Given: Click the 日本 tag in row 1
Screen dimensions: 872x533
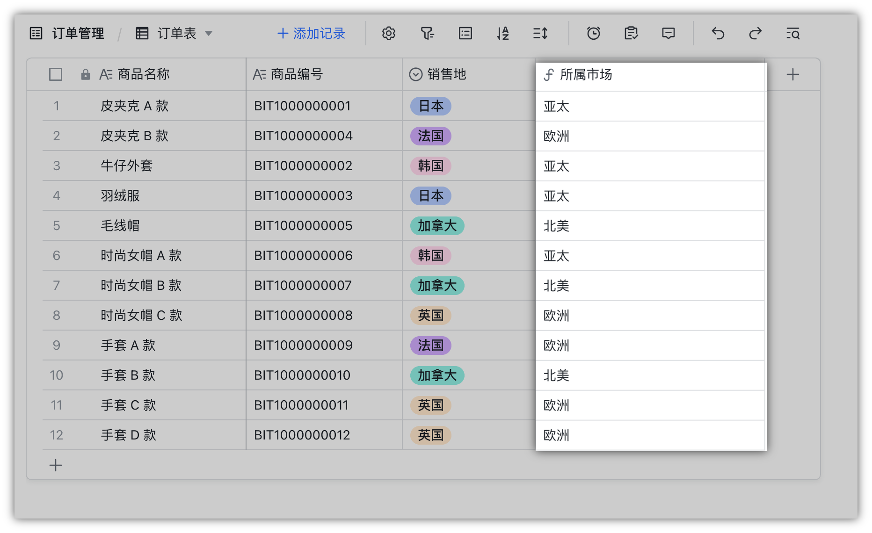Looking at the screenshot, I should pyautogui.click(x=430, y=106).
